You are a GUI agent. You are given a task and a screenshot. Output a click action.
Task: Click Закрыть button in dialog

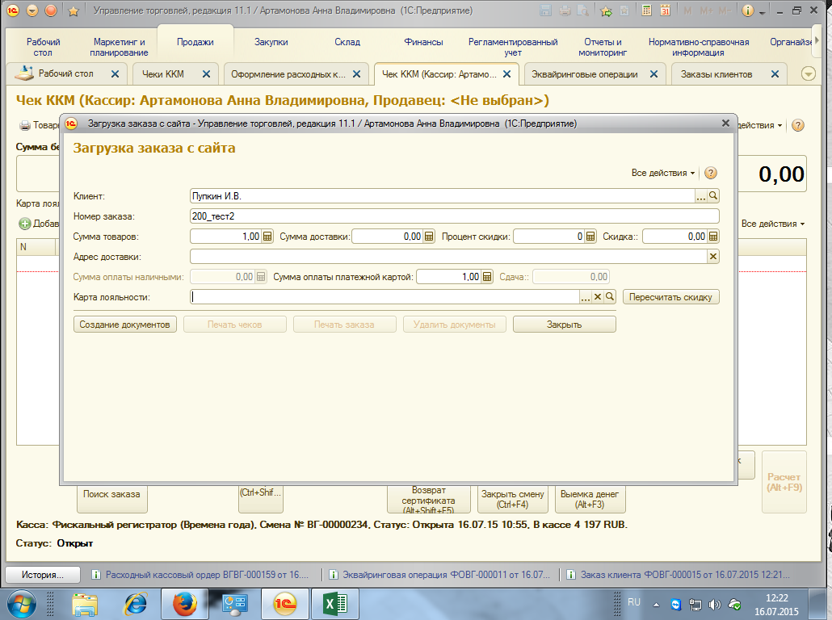pyautogui.click(x=564, y=325)
